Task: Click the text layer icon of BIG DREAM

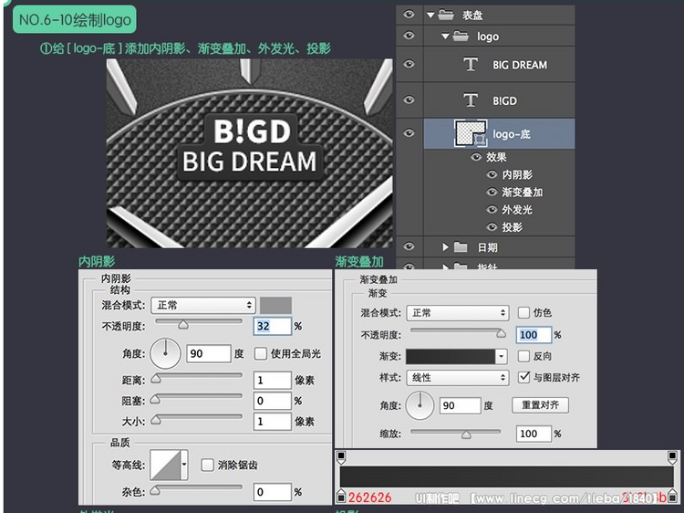Action: [x=471, y=64]
